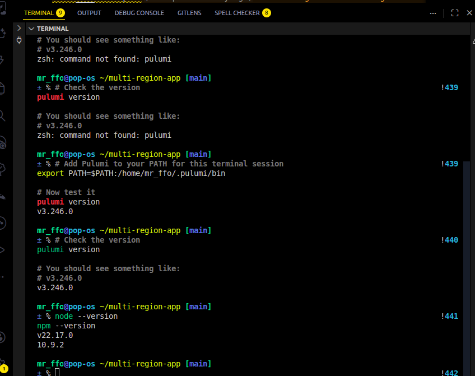This screenshot has height=376, width=475.
Task: Open Search in the activity bar
Action: [x=2, y=116]
